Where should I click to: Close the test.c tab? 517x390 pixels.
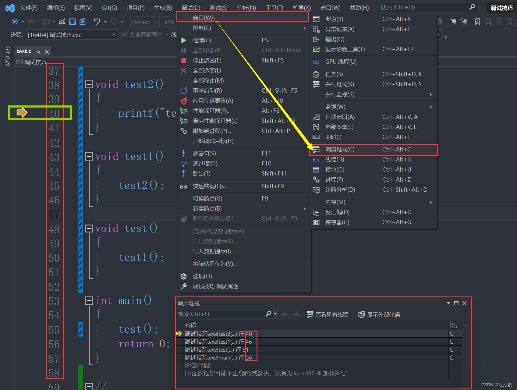(47, 52)
